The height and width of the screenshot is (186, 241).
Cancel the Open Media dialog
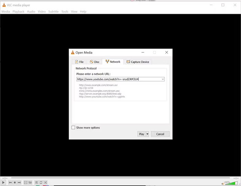(160, 134)
